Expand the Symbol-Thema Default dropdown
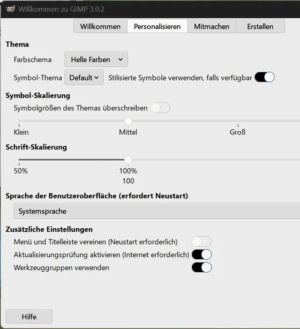 [84, 78]
